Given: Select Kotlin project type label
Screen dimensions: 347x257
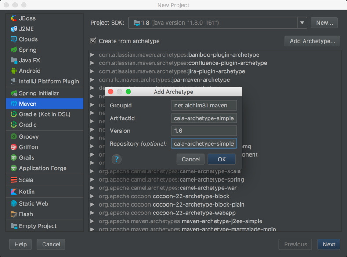Looking at the screenshot, I should click(x=27, y=192).
